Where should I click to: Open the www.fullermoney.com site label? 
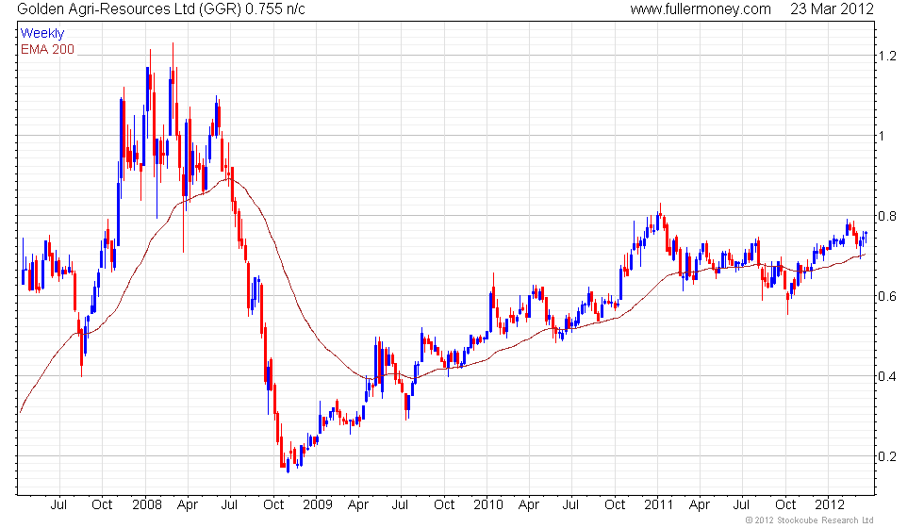coord(701,8)
